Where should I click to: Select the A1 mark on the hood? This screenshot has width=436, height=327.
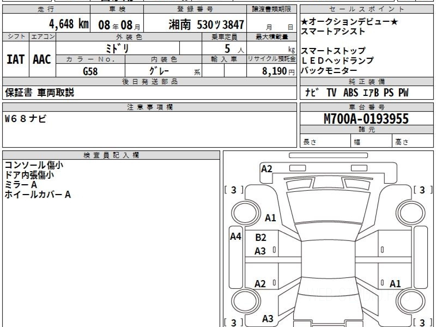point(270,218)
